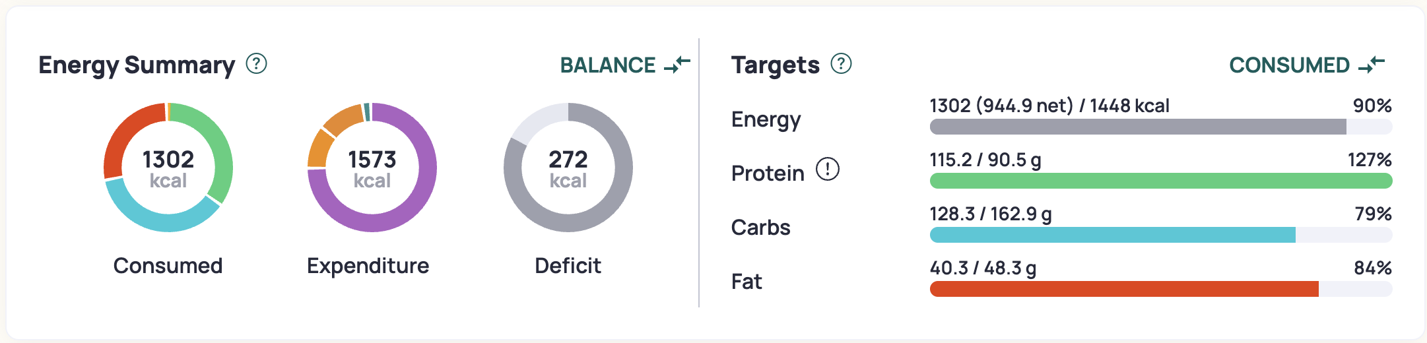Image resolution: width=1427 pixels, height=343 pixels.
Task: Click the green Protein progress bar
Action: pyautogui.click(x=1161, y=181)
